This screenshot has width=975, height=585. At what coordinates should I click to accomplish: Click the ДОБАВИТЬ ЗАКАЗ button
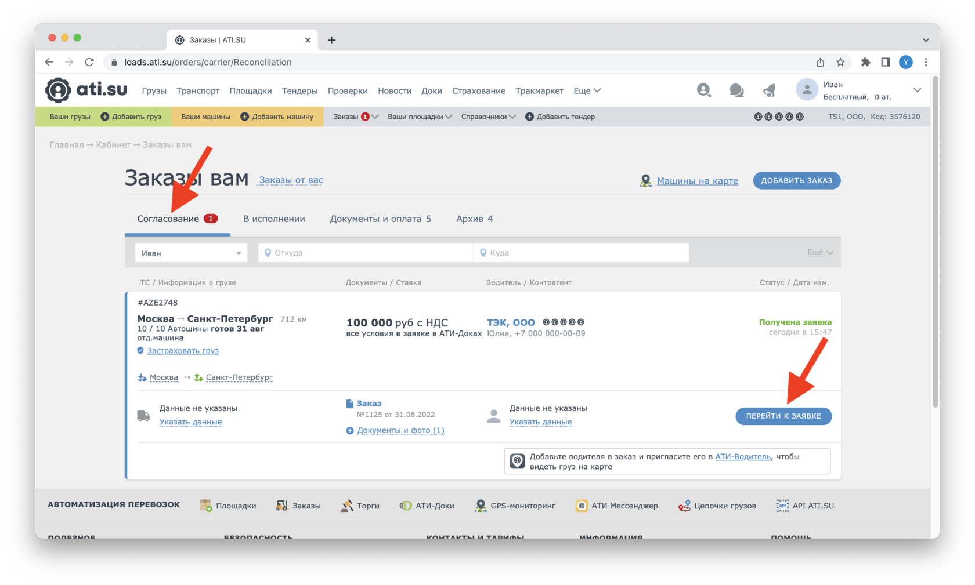tap(797, 180)
